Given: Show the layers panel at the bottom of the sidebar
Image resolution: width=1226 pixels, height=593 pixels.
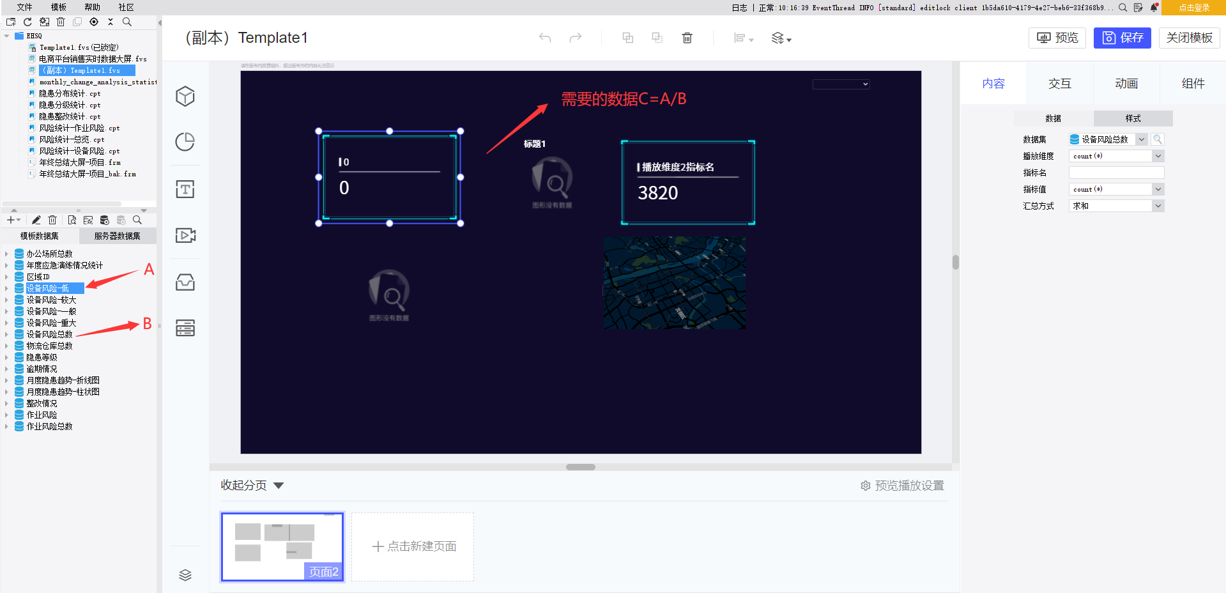Looking at the screenshot, I should 185,575.
